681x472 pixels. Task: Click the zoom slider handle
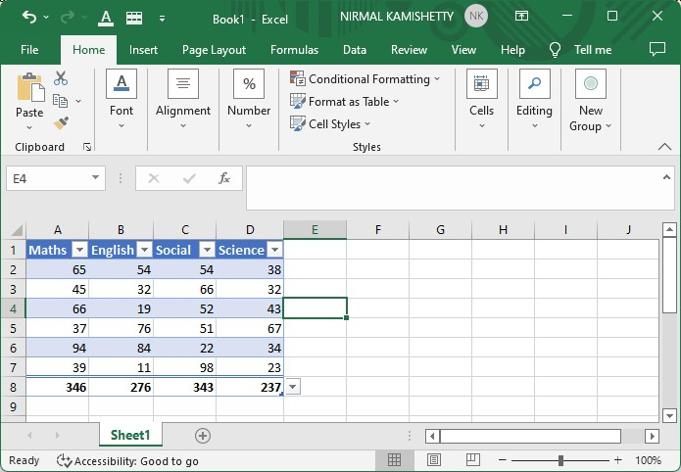560,460
